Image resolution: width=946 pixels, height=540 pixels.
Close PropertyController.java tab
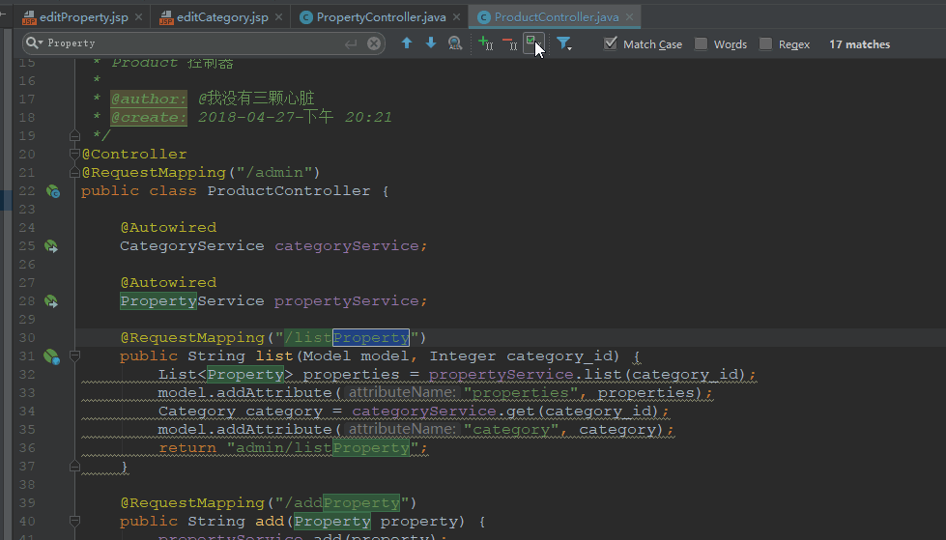pyautogui.click(x=457, y=16)
